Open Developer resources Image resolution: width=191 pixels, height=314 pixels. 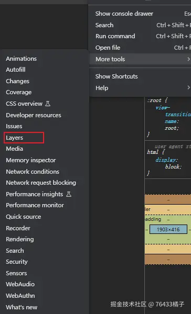(34, 115)
